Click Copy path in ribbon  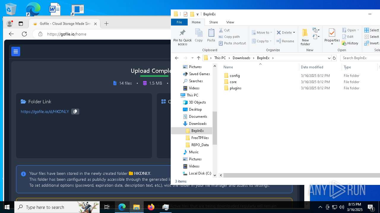click(229, 37)
